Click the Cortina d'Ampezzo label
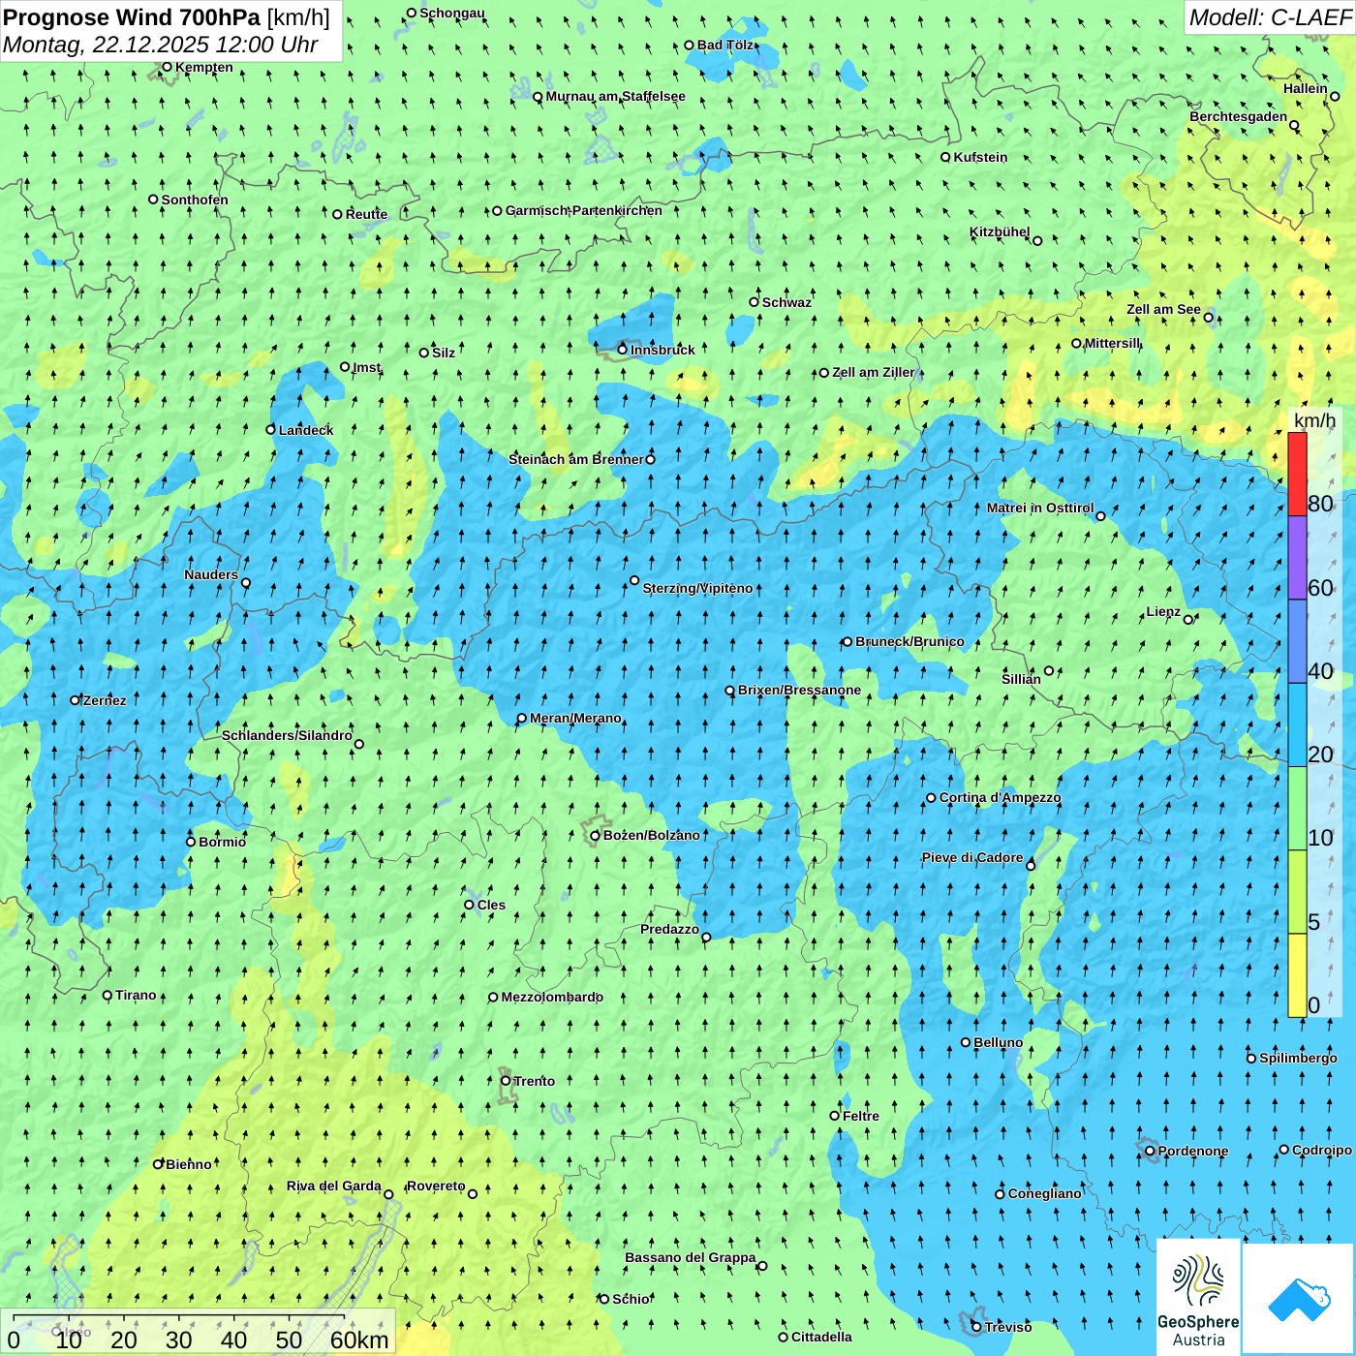The height and width of the screenshot is (1356, 1356). 1000,798
